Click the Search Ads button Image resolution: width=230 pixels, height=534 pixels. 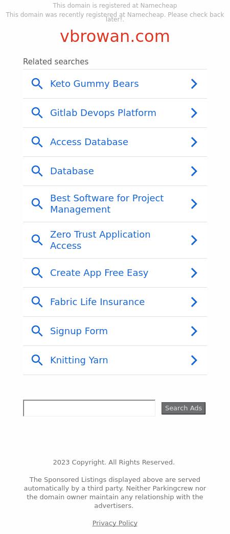tap(183, 408)
